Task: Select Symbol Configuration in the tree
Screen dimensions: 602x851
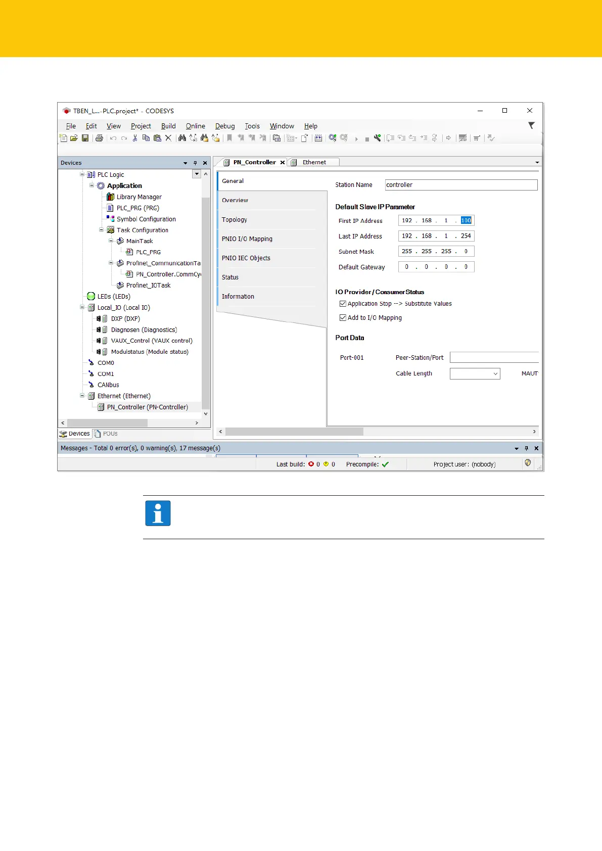Action: point(146,219)
